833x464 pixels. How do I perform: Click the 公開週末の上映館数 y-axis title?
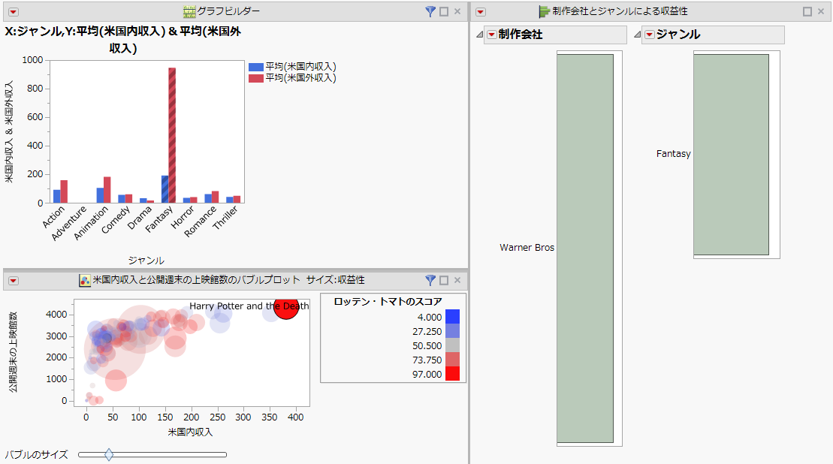(13, 353)
